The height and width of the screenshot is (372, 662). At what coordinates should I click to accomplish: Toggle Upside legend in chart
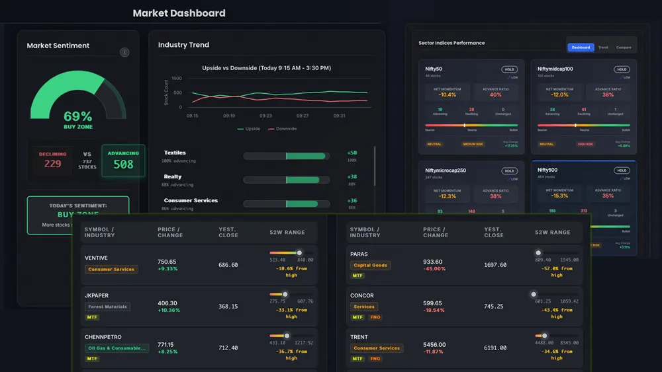(x=249, y=129)
